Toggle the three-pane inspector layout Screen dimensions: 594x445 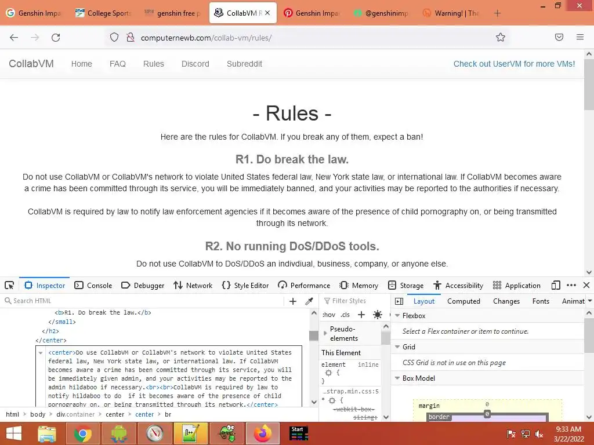click(x=399, y=301)
